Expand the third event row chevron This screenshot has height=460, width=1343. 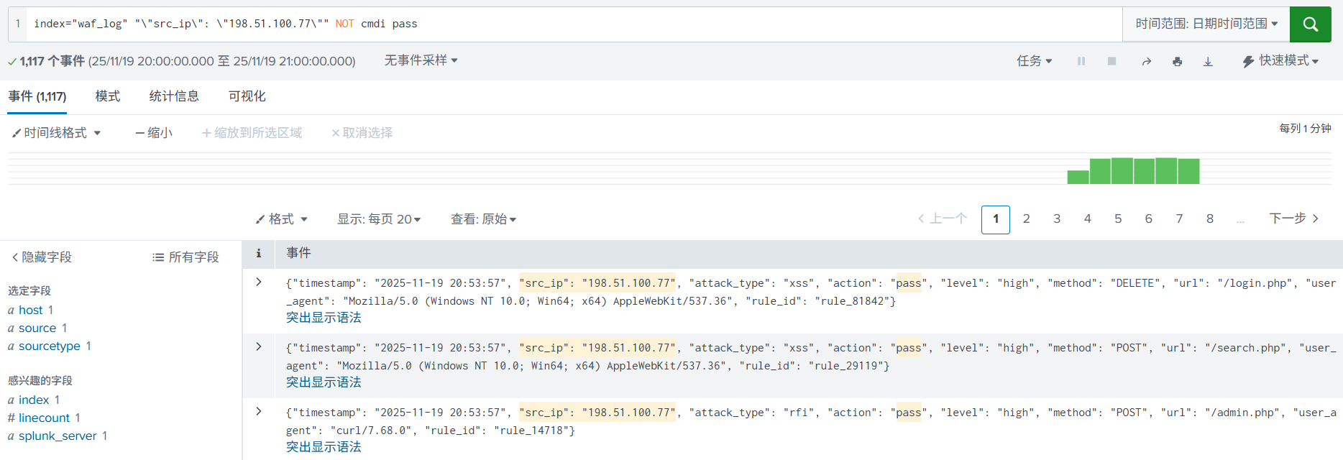259,412
